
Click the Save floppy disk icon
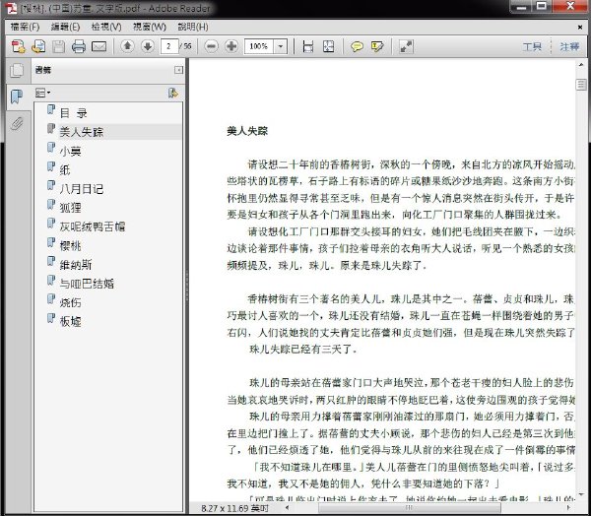58,46
